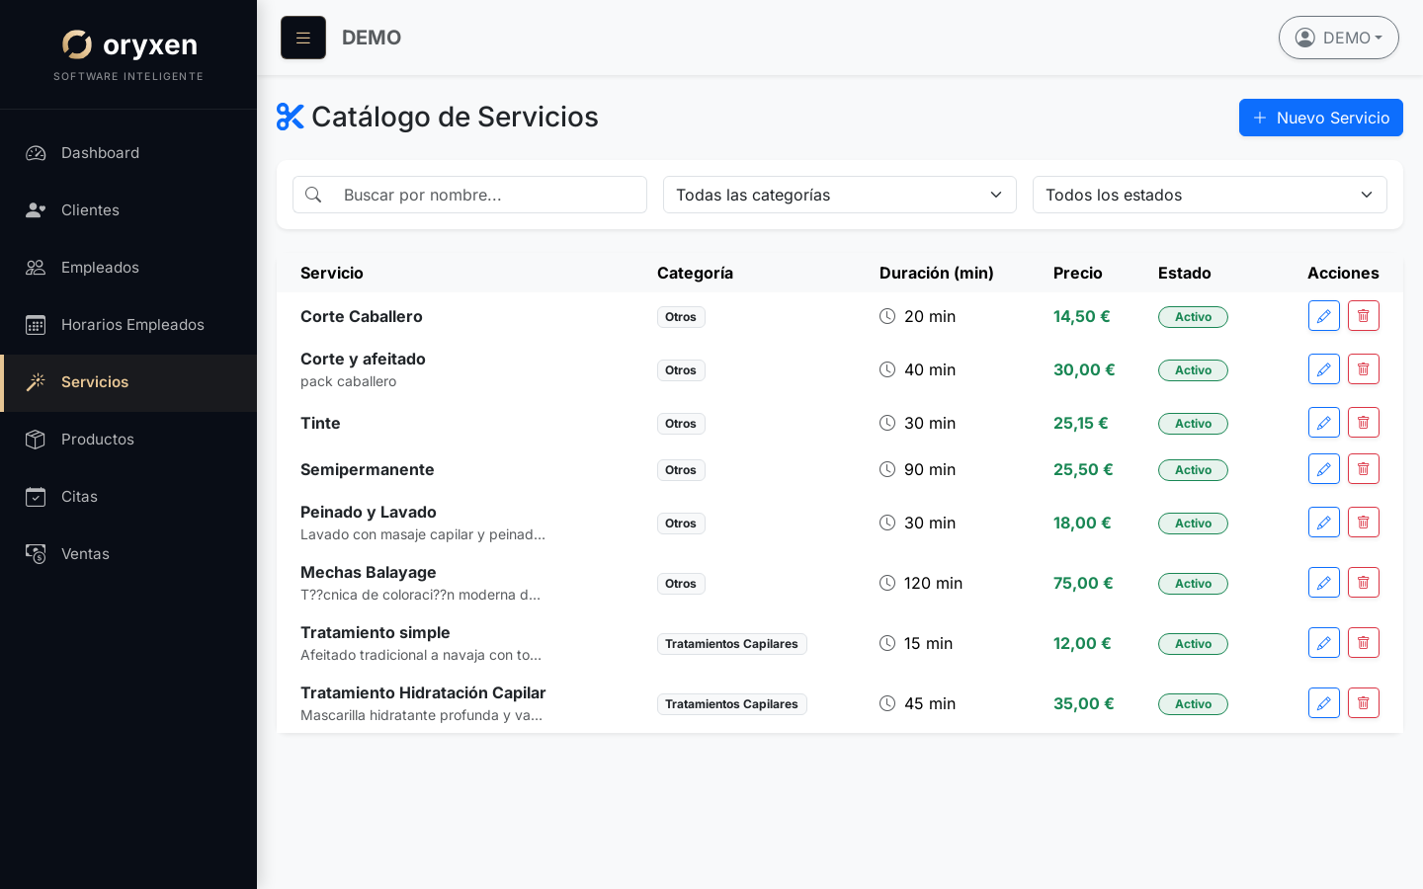Click the Mechas Balayage service name
The height and width of the screenshot is (889, 1423).
coord(369,572)
